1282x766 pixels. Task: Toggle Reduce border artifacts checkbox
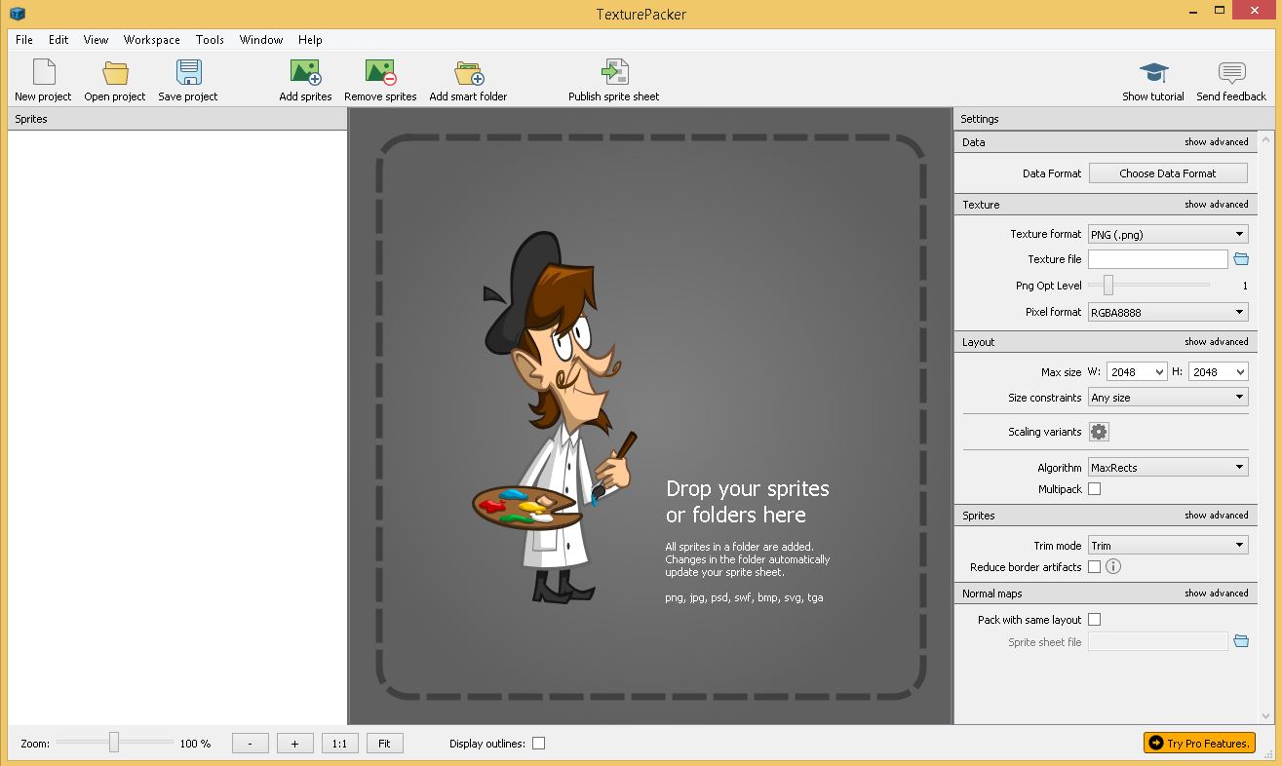coord(1095,566)
